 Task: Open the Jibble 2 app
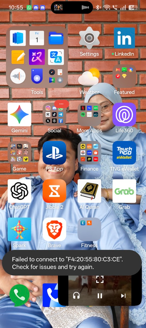[54, 191]
